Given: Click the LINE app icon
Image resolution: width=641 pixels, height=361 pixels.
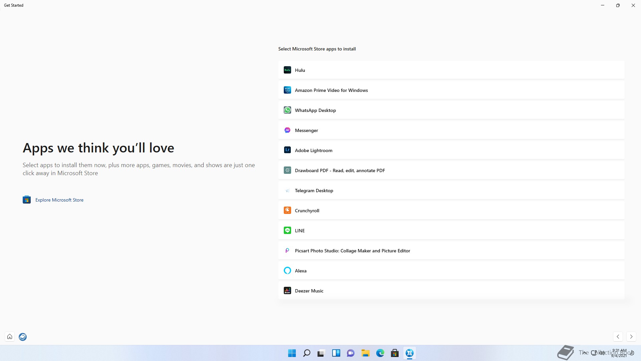Looking at the screenshot, I should (287, 230).
